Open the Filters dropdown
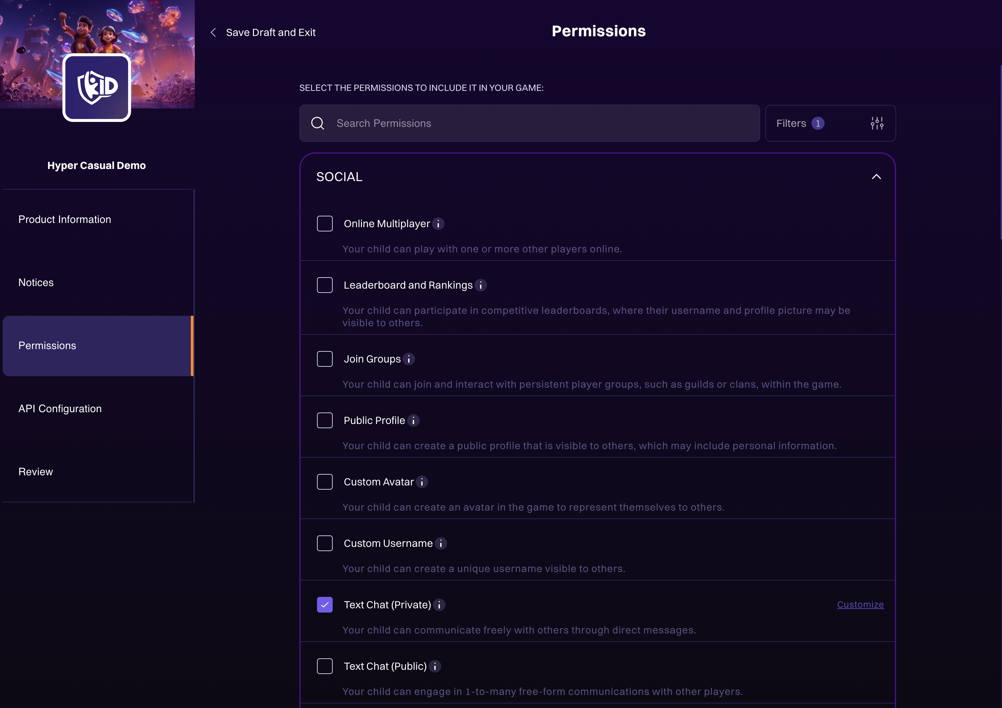1002x708 pixels. coord(830,123)
